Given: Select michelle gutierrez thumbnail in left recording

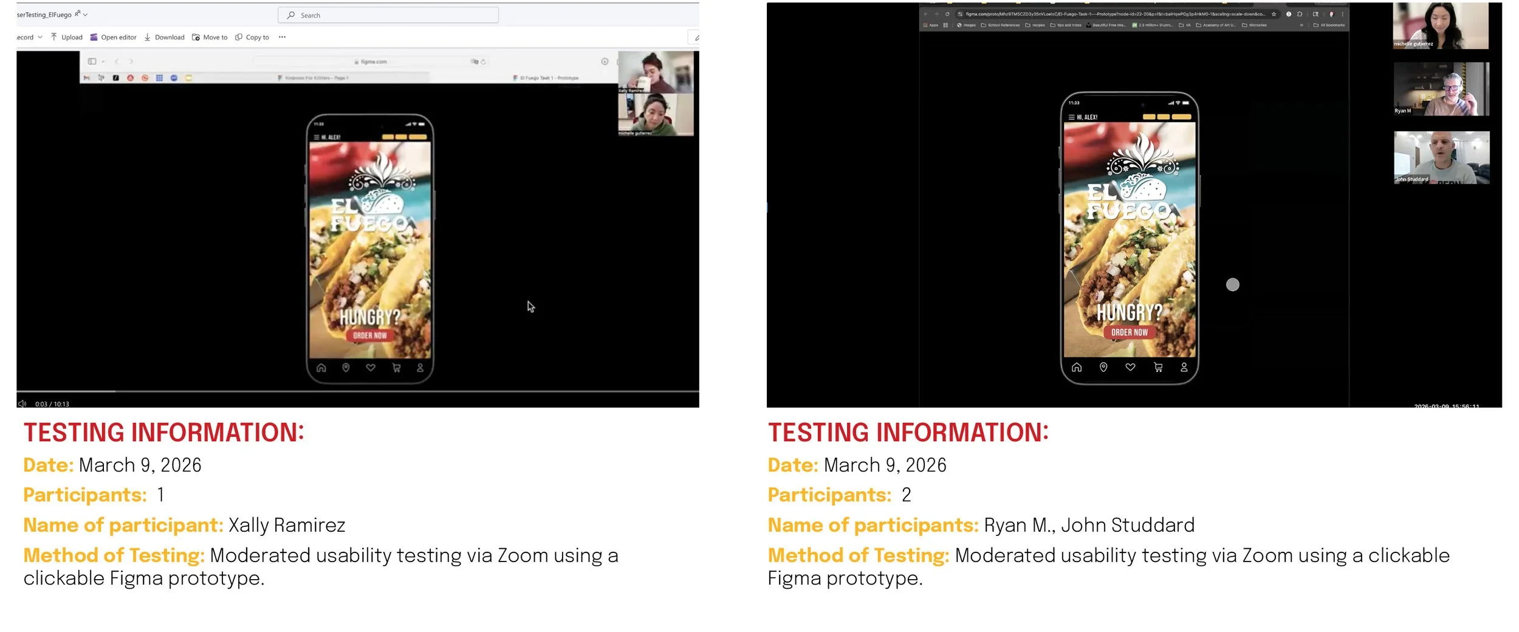Looking at the screenshot, I should tap(656, 115).
